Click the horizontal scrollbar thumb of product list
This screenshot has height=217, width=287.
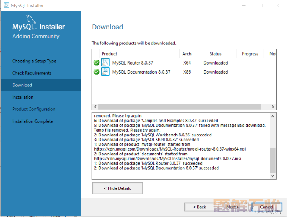coord(180,107)
